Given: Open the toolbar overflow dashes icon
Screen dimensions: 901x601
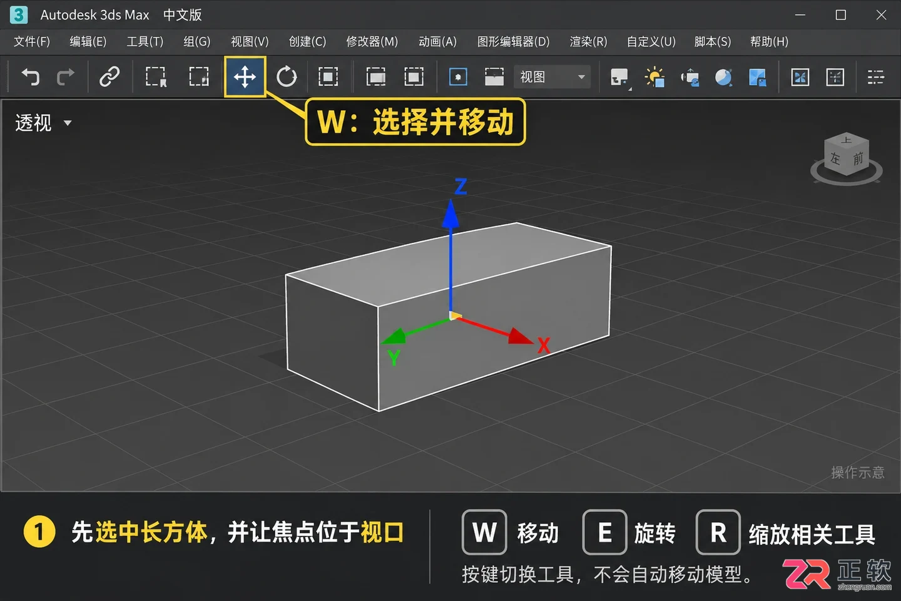Looking at the screenshot, I should (875, 77).
